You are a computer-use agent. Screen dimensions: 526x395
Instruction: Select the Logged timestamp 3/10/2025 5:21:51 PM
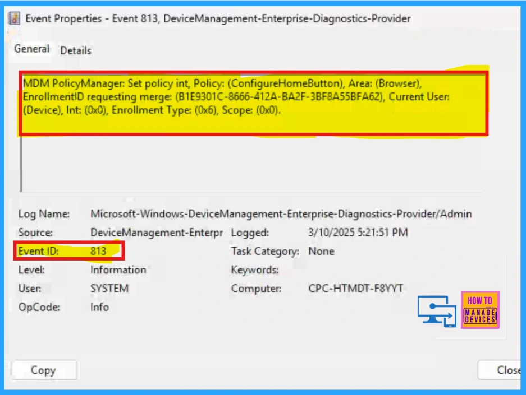click(358, 233)
